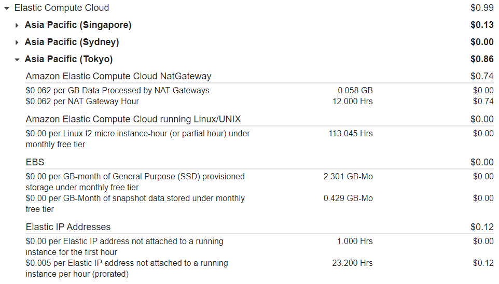499x284 pixels.
Task: Select the Asia Pacific (Sydney) label
Action: click(x=72, y=42)
